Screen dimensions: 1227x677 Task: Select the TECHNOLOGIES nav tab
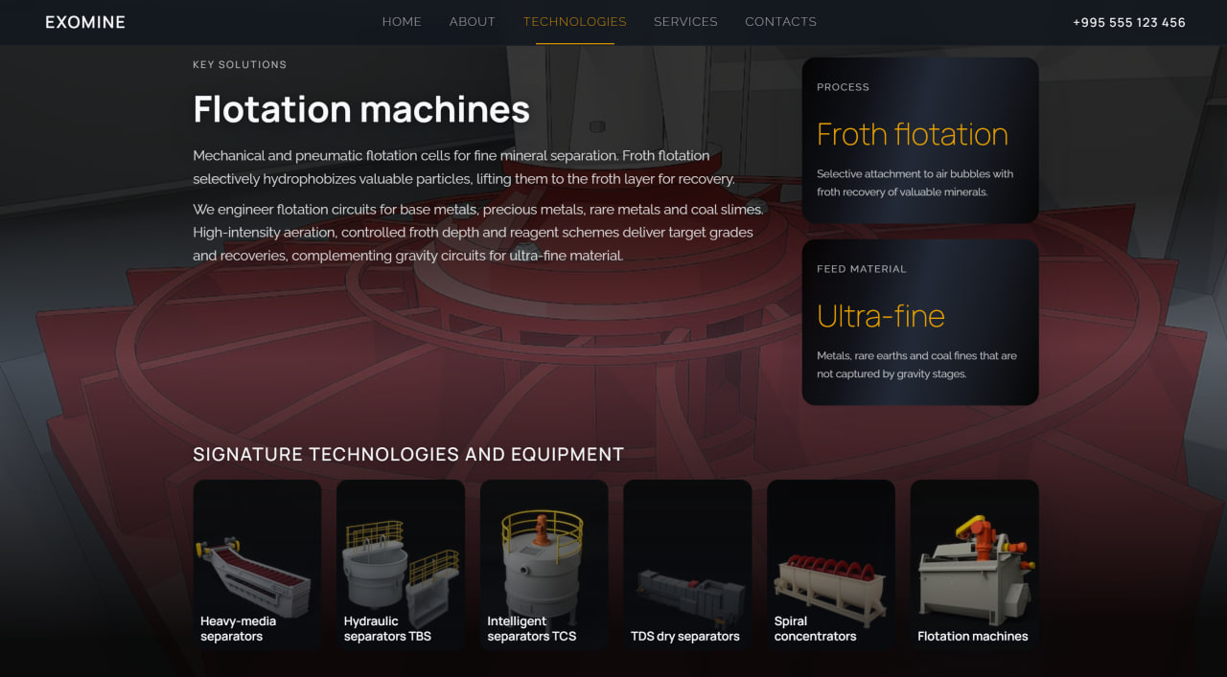575,21
